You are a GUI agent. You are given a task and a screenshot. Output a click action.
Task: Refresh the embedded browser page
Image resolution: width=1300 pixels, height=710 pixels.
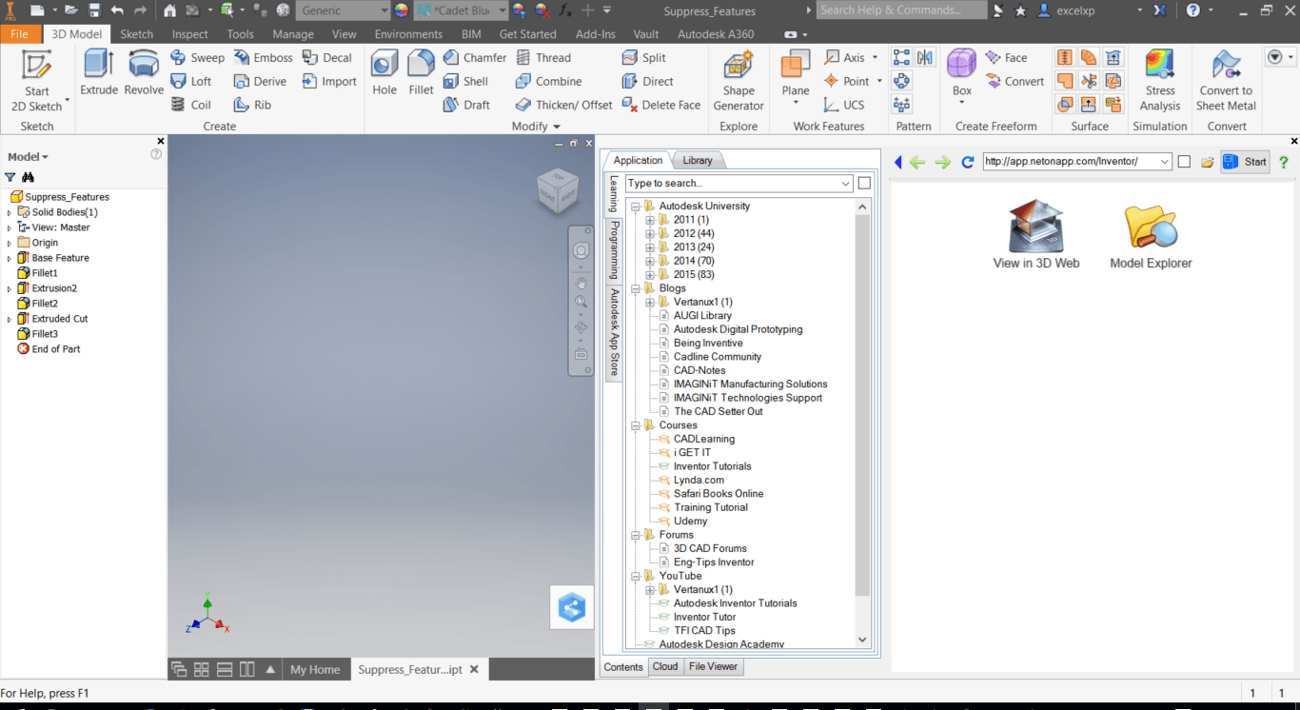[x=968, y=162]
